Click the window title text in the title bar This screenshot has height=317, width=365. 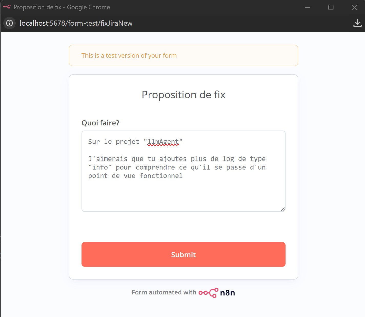click(x=62, y=7)
